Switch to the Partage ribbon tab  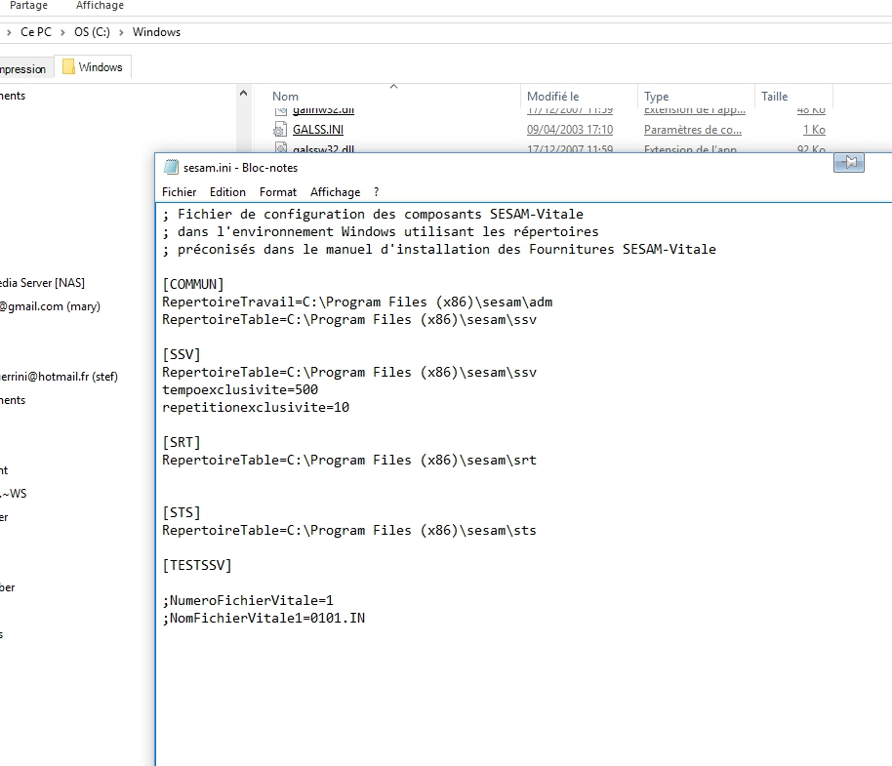[28, 6]
